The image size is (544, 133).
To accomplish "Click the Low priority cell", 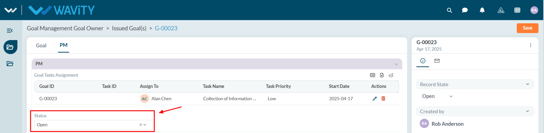I will [272, 99].
